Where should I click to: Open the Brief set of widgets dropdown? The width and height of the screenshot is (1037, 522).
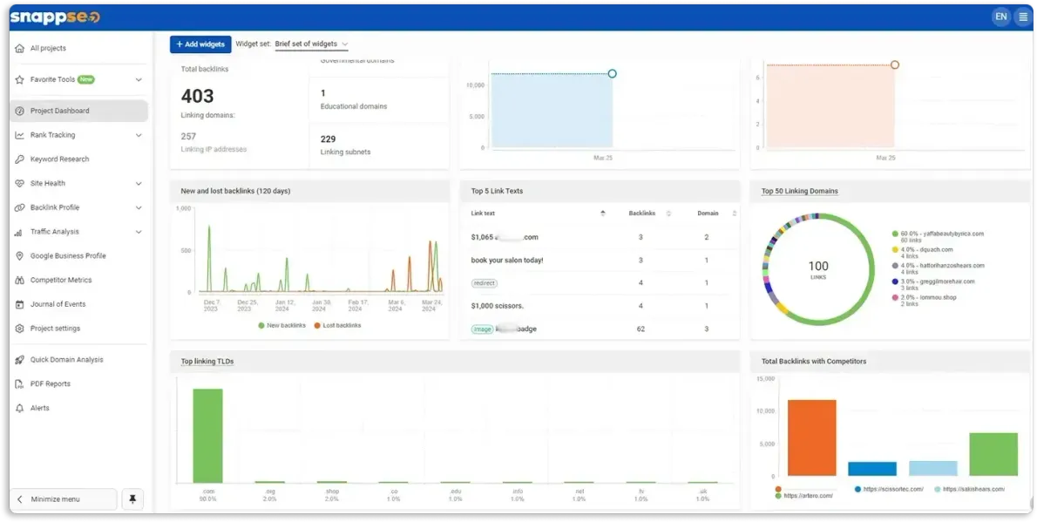click(311, 44)
